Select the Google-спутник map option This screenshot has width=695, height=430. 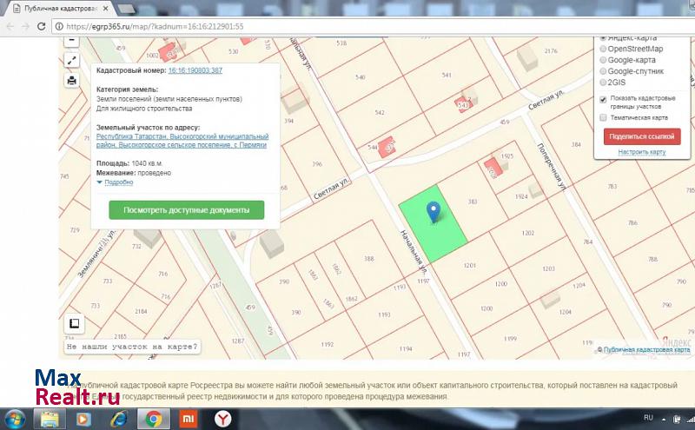pos(604,71)
